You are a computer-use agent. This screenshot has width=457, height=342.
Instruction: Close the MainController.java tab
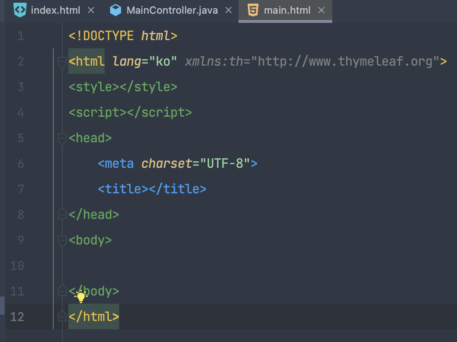(x=228, y=10)
